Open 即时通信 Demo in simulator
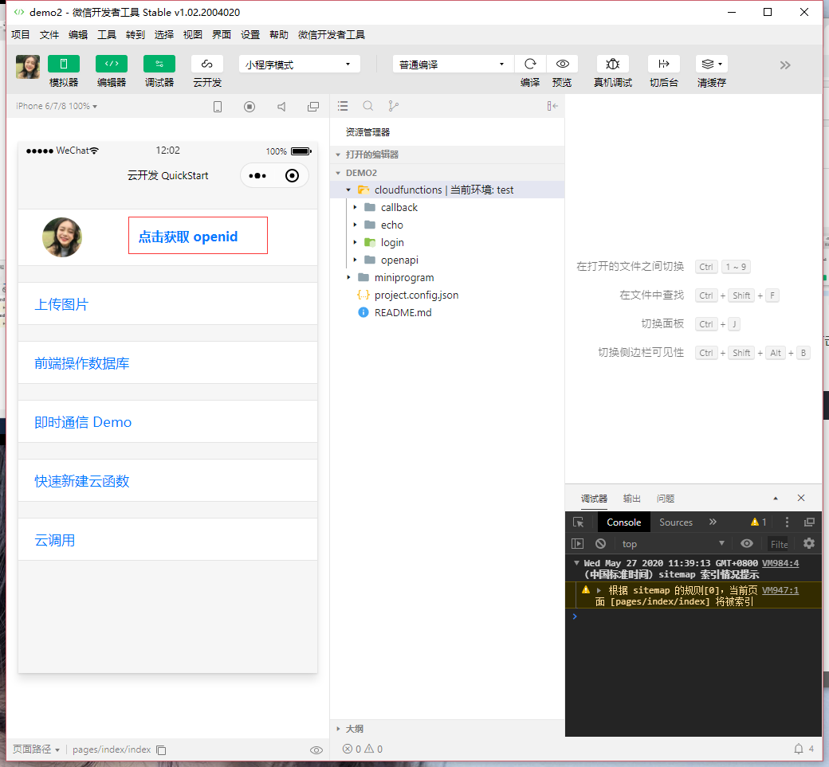Screen dimensions: 829x767 83,422
